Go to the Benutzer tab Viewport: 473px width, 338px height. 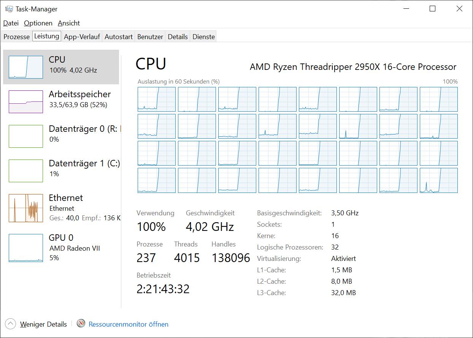click(150, 37)
